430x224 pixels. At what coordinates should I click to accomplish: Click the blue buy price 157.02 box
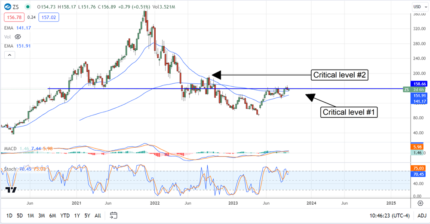(49, 17)
